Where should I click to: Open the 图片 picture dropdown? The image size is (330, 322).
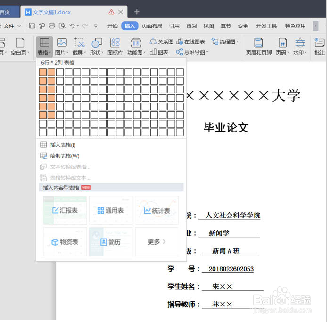[x=62, y=47]
